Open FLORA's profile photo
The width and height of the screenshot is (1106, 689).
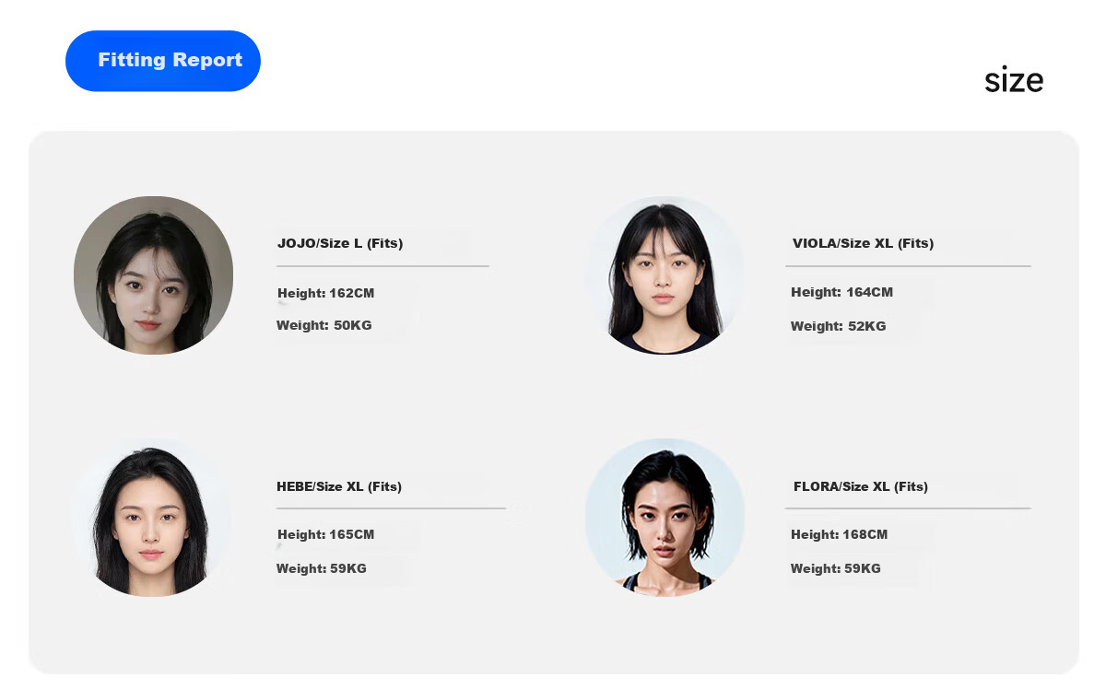(665, 518)
